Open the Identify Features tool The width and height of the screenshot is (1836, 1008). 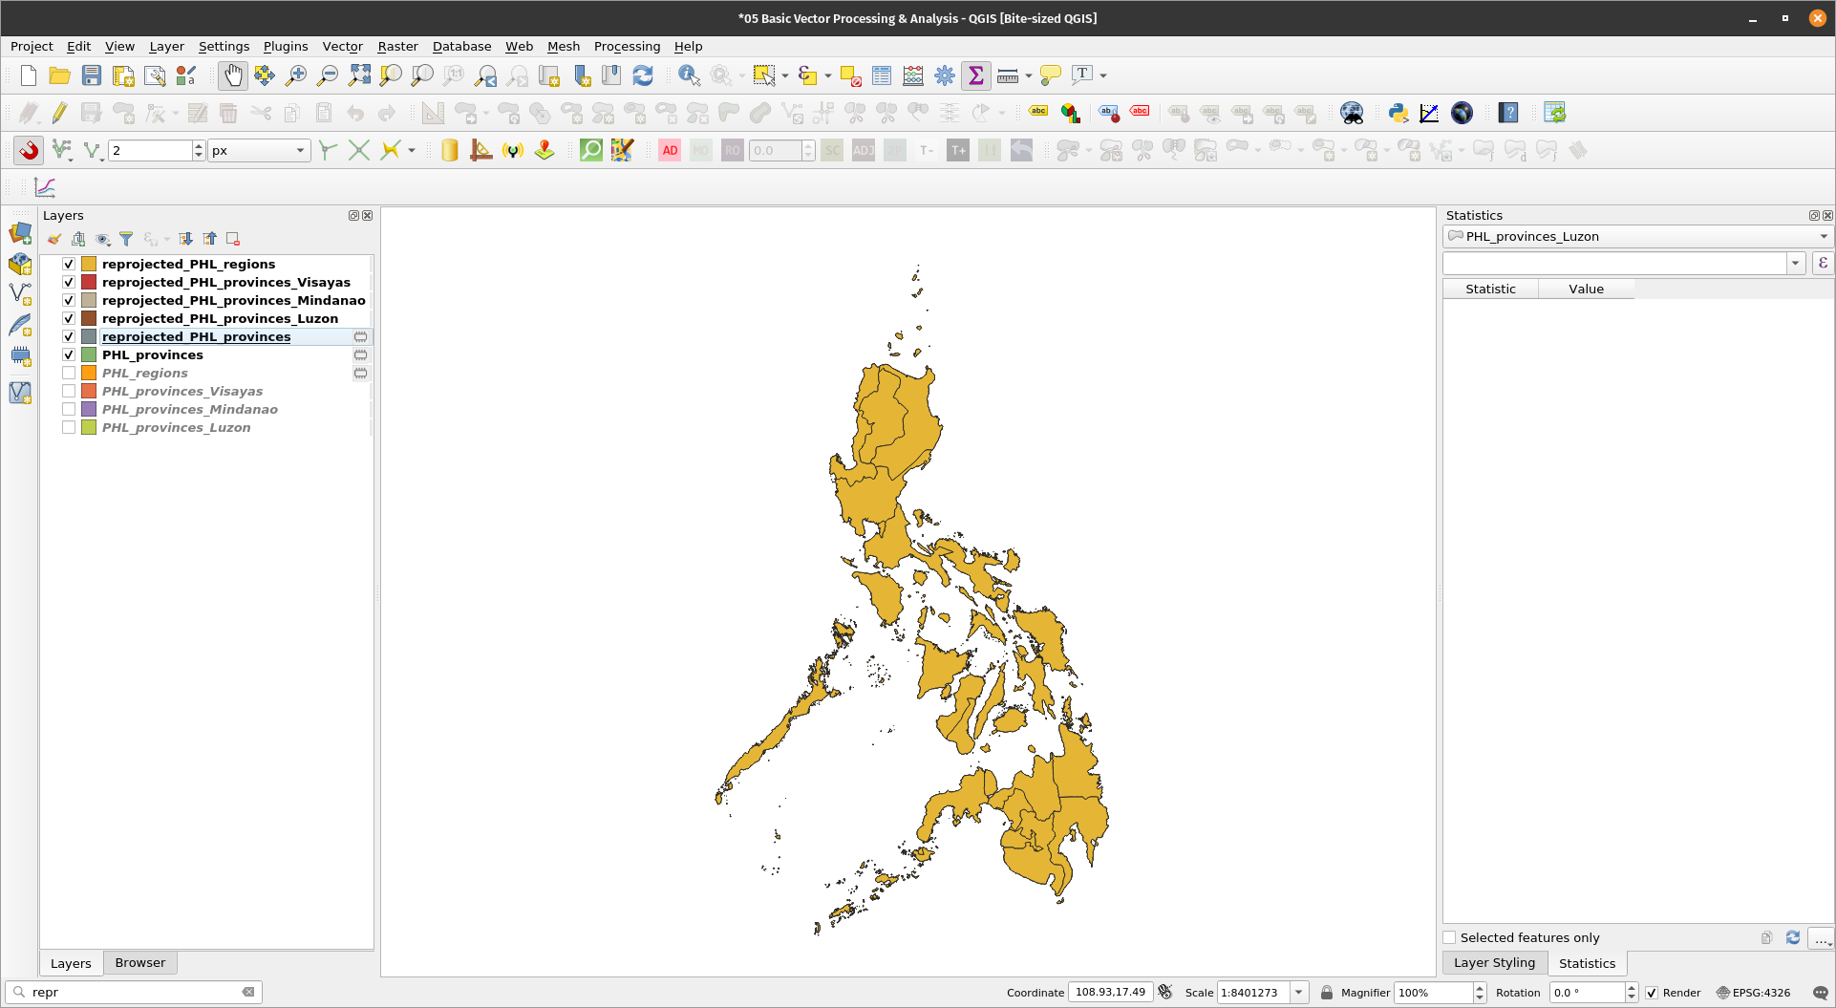[688, 75]
